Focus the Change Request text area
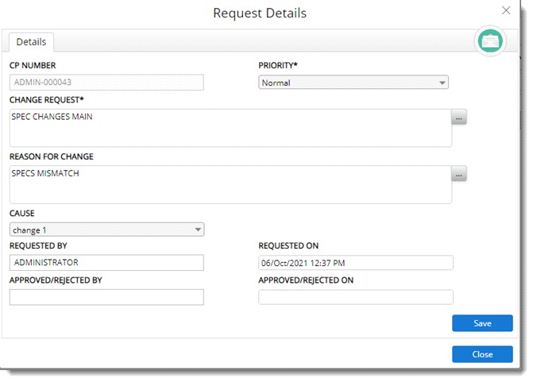 (x=230, y=128)
